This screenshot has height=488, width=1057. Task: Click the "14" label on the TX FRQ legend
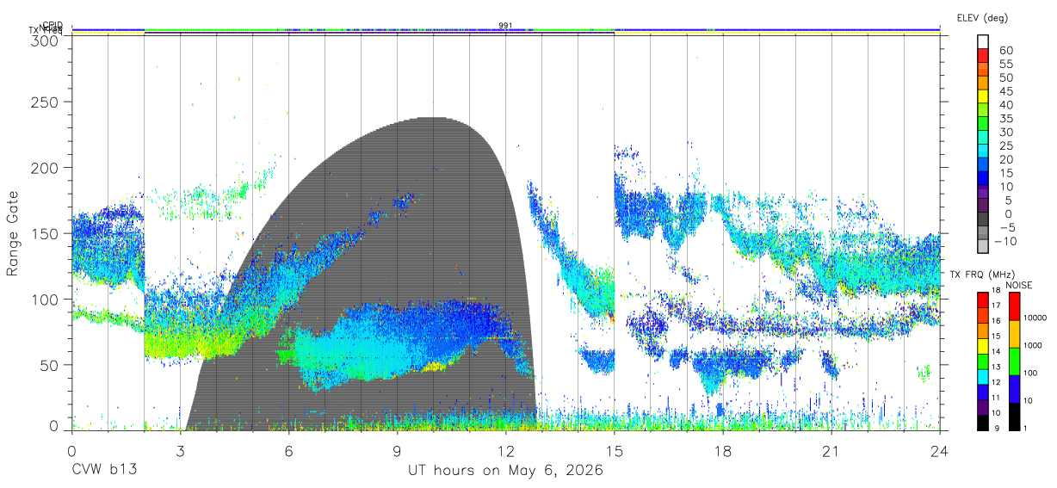pos(997,351)
